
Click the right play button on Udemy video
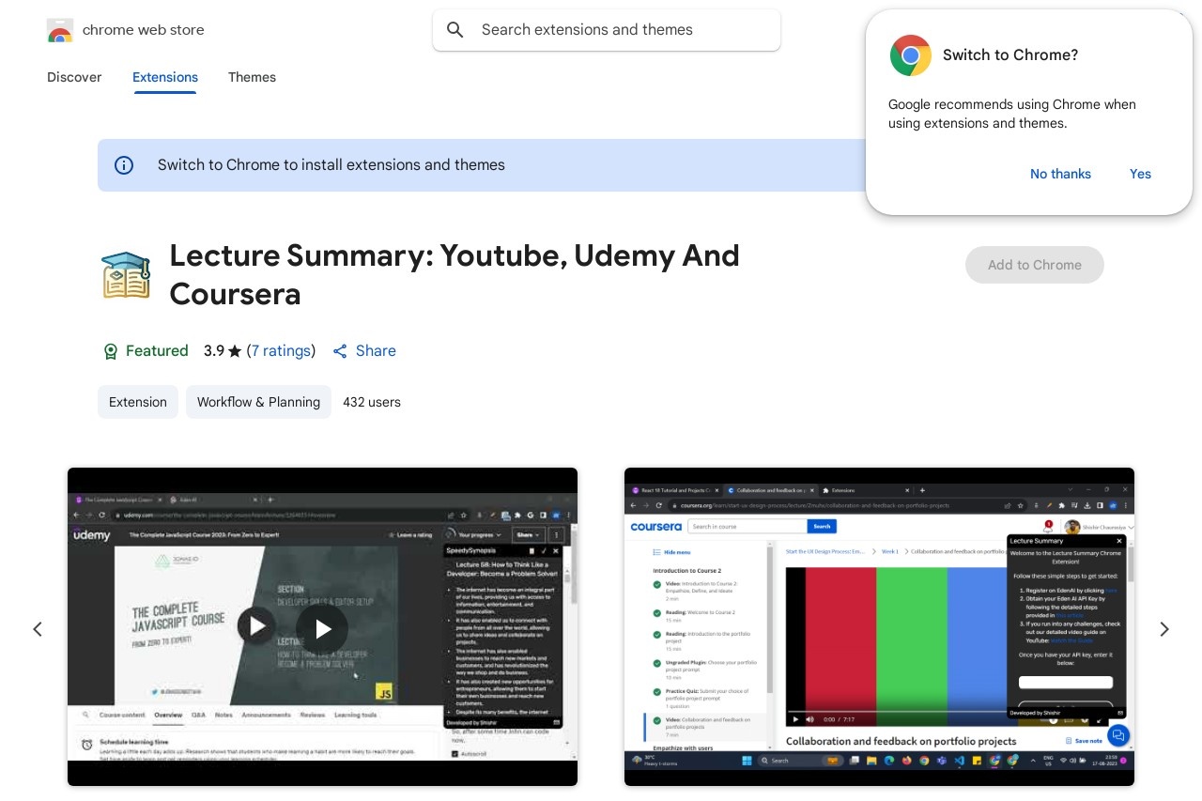(322, 628)
